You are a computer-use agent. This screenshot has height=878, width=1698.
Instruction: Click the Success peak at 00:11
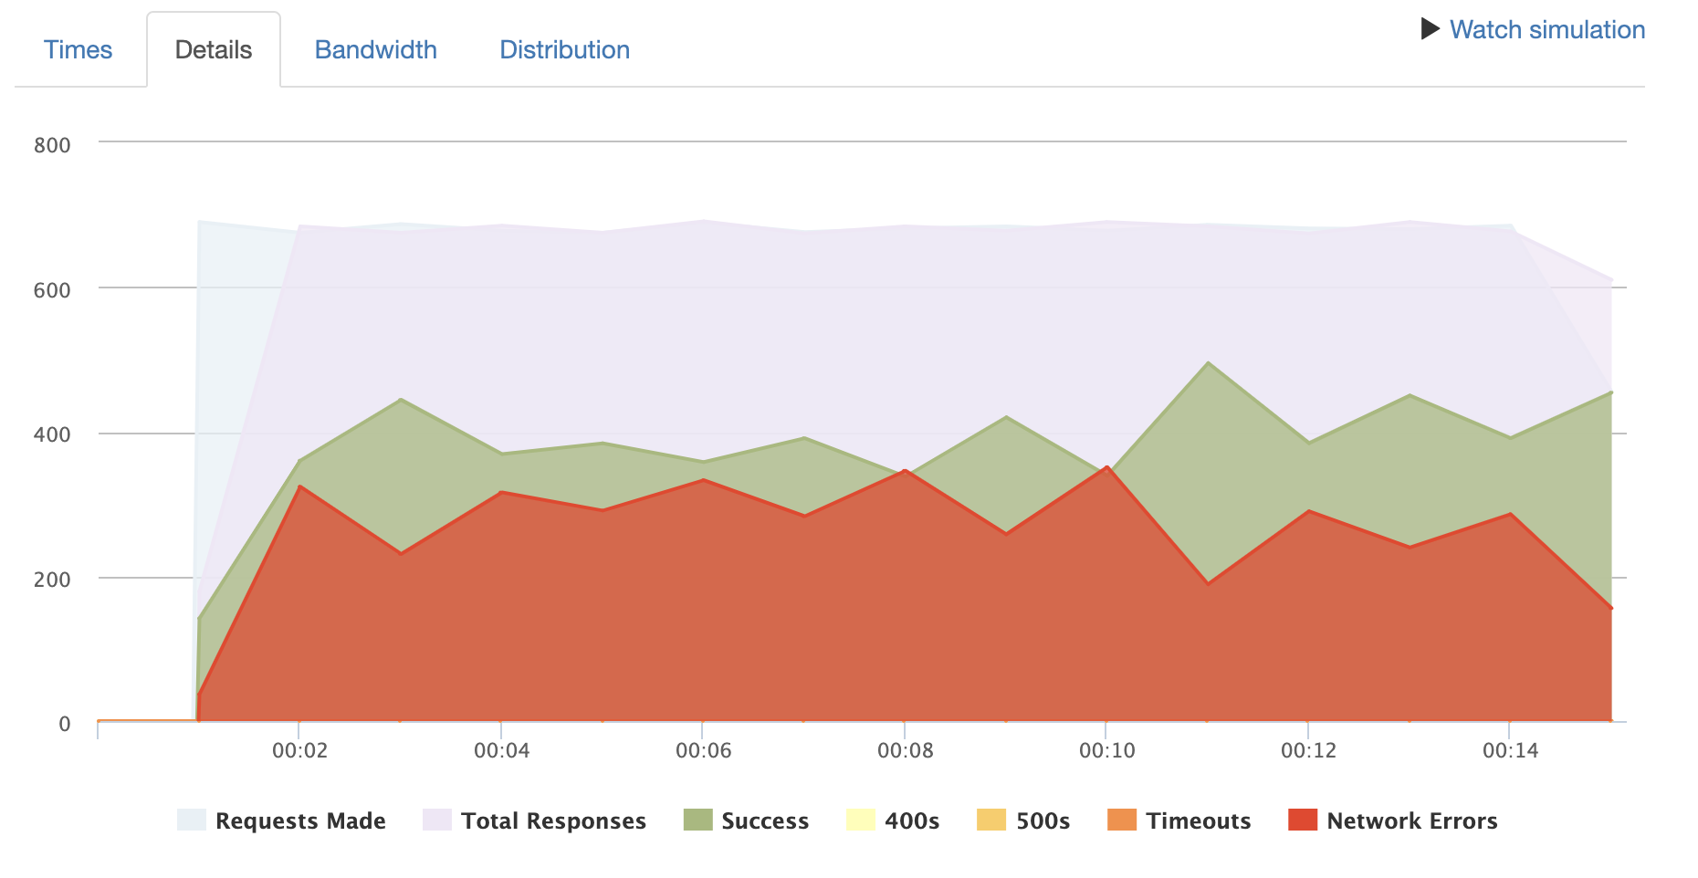click(x=1208, y=362)
